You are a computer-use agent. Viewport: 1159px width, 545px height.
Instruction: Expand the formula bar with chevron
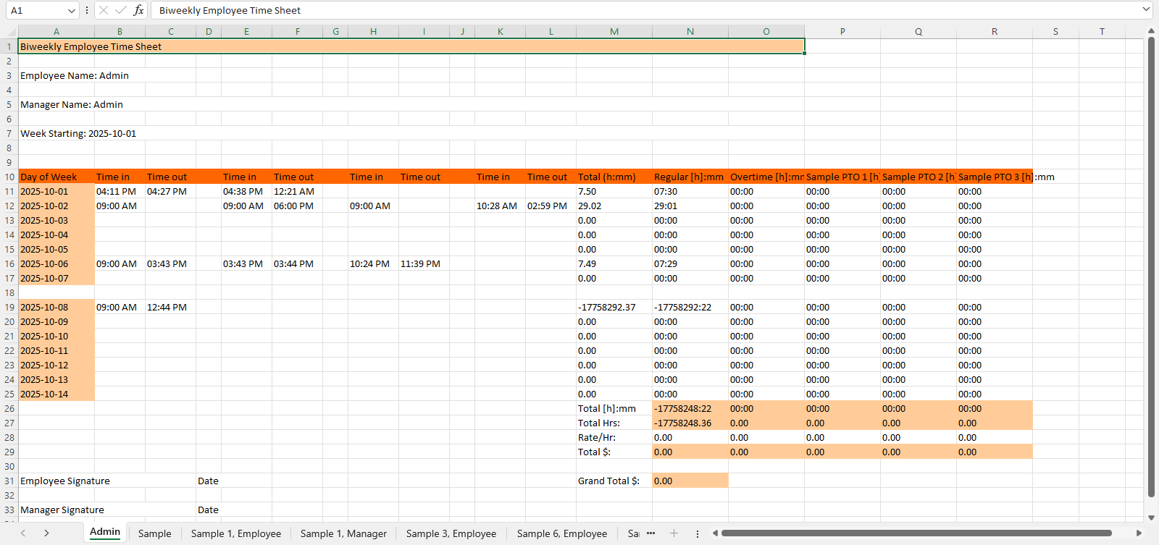[x=1146, y=10]
